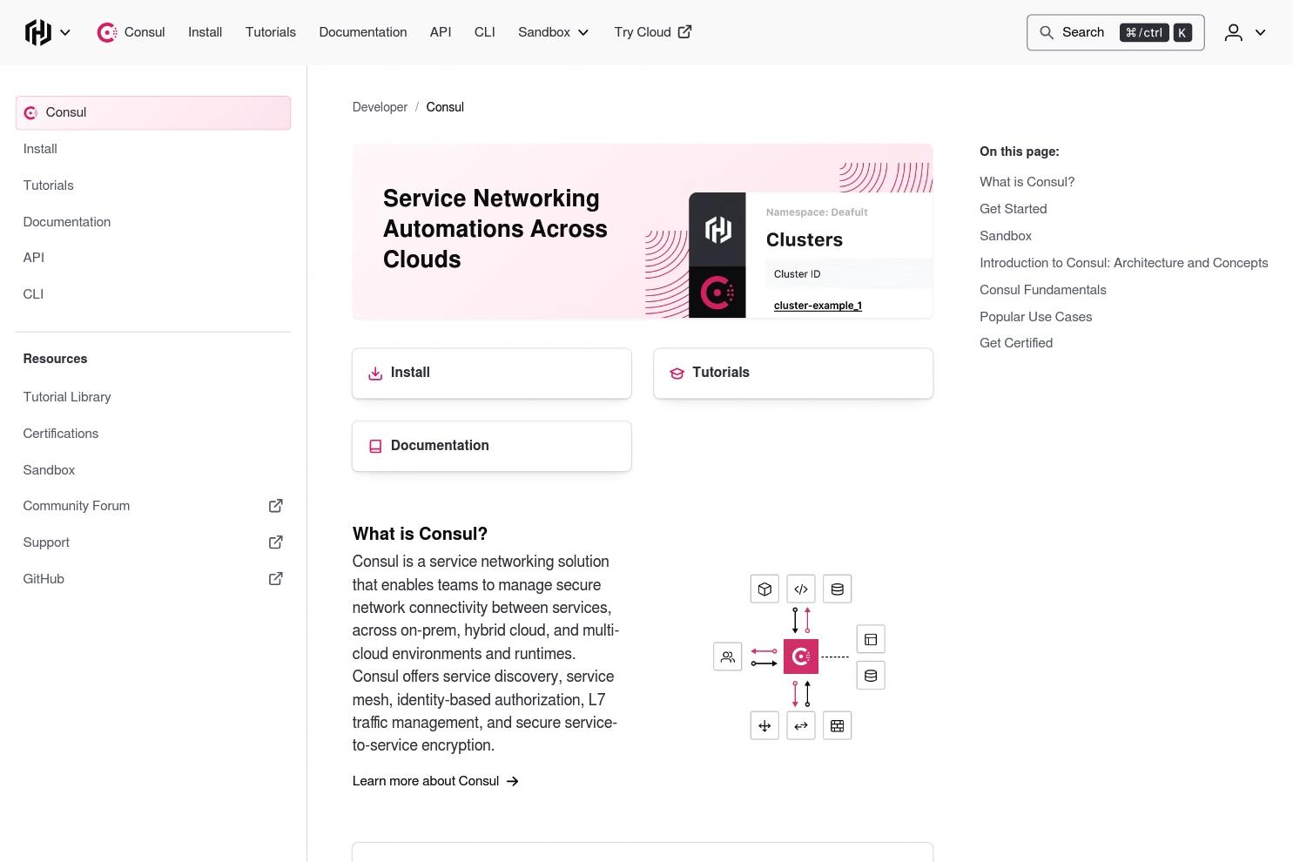Open Install in the top navigation

click(x=205, y=32)
